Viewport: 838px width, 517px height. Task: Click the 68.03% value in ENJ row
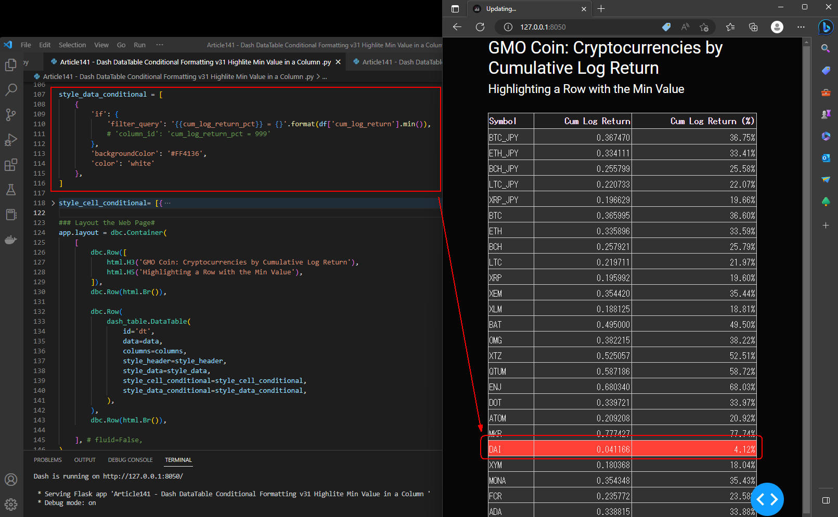[742, 387]
